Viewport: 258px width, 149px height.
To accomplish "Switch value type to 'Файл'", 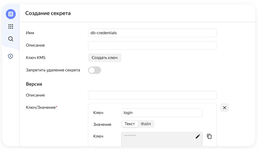I will pyautogui.click(x=146, y=124).
